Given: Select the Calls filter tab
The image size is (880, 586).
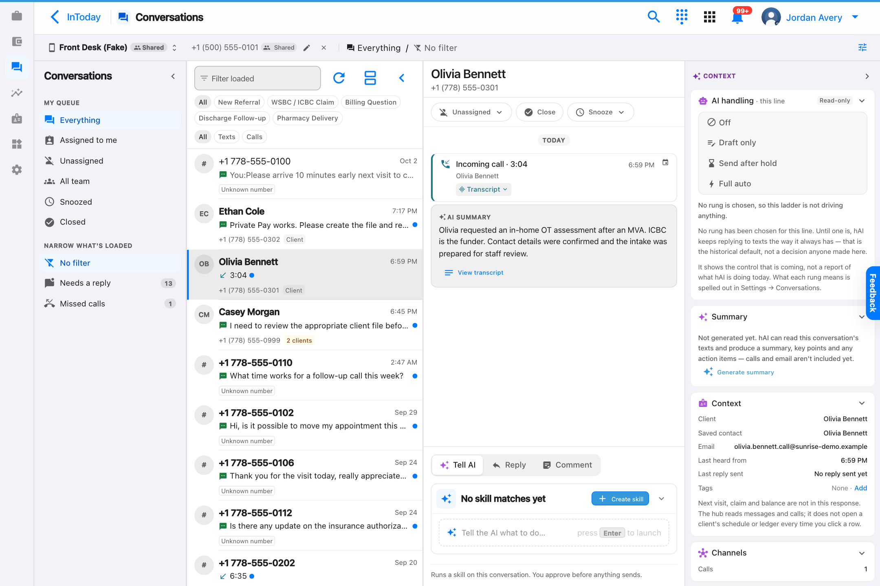Looking at the screenshot, I should tap(254, 137).
